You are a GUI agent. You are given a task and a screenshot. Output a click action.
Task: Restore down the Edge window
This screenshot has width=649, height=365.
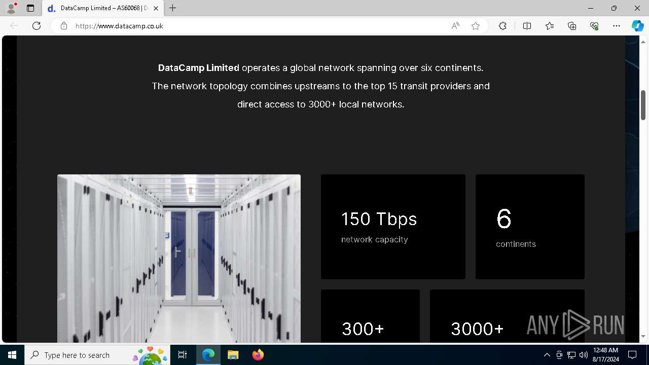[x=614, y=8]
